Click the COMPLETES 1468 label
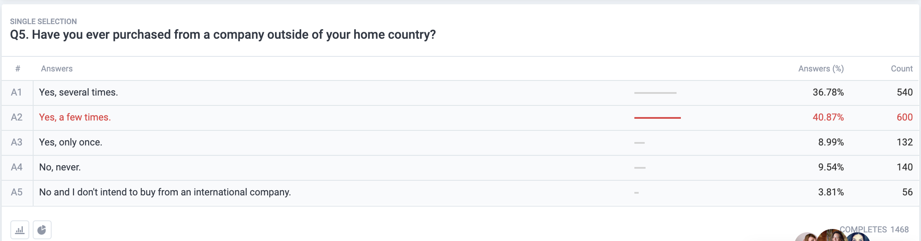Image resolution: width=921 pixels, height=241 pixels. click(874, 229)
